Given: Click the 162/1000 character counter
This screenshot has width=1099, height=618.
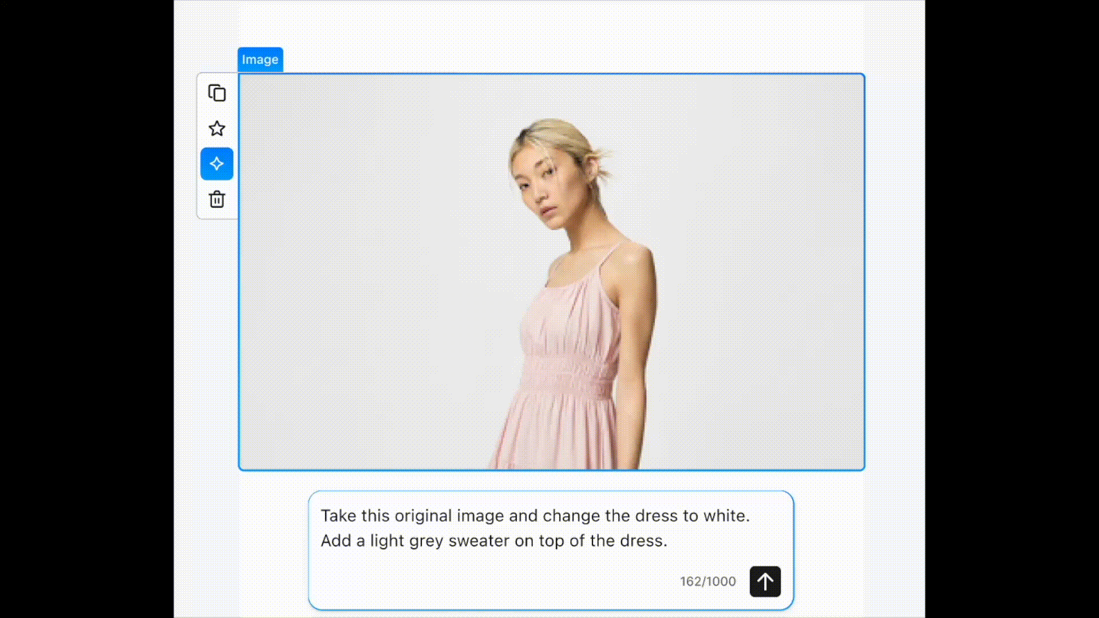Looking at the screenshot, I should click(x=708, y=581).
